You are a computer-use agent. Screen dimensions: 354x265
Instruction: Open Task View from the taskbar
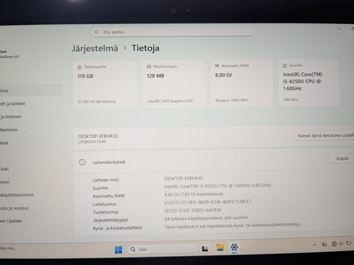pyautogui.click(x=205, y=248)
